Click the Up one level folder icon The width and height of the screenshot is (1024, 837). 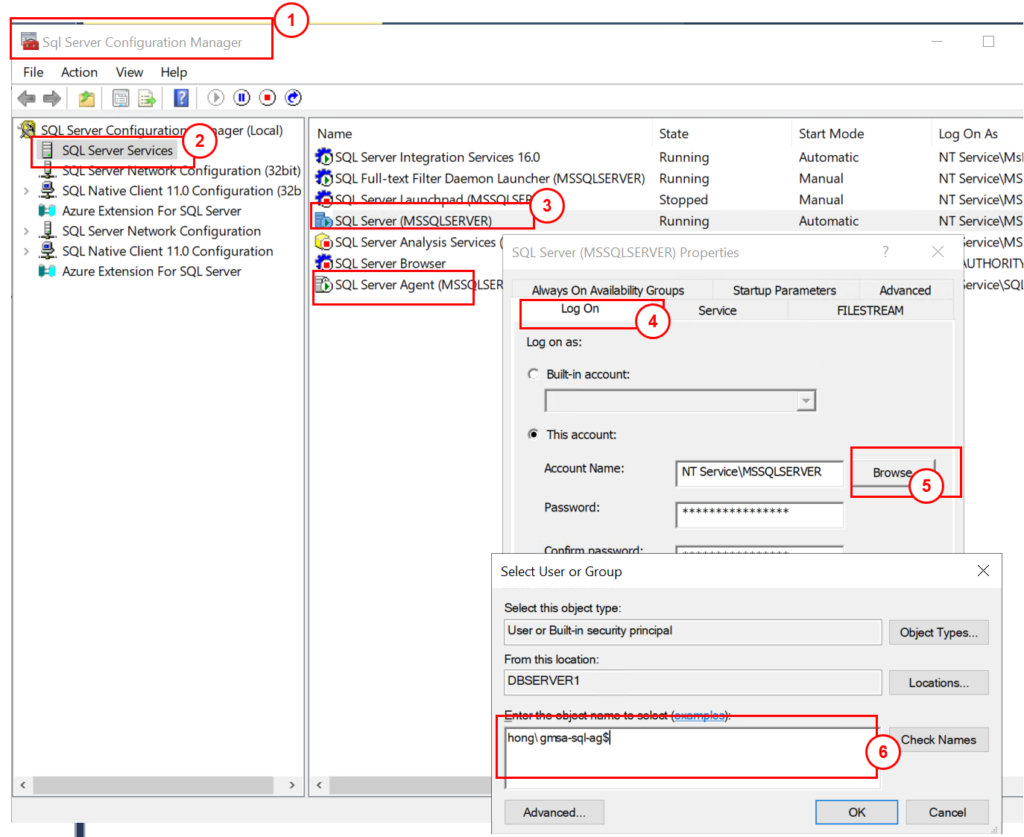87,98
